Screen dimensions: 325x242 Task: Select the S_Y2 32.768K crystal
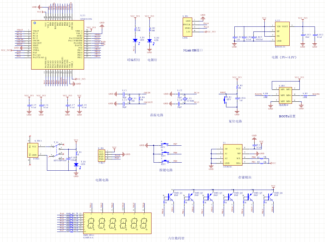184,99
